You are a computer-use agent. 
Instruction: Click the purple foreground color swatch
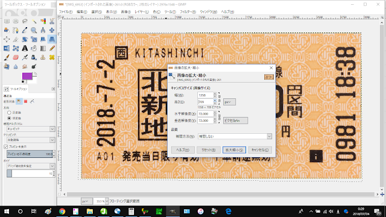27,76
